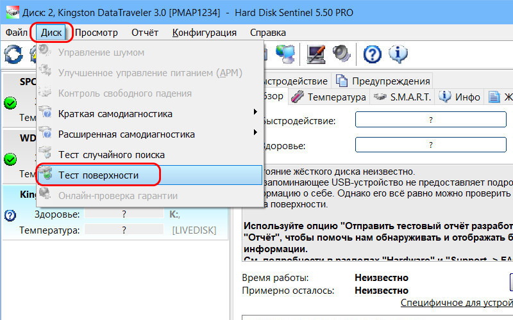Image resolution: width=513 pixels, height=320 pixels.
Task: Click the Здоровье value bar in overview
Action: tap(430, 145)
